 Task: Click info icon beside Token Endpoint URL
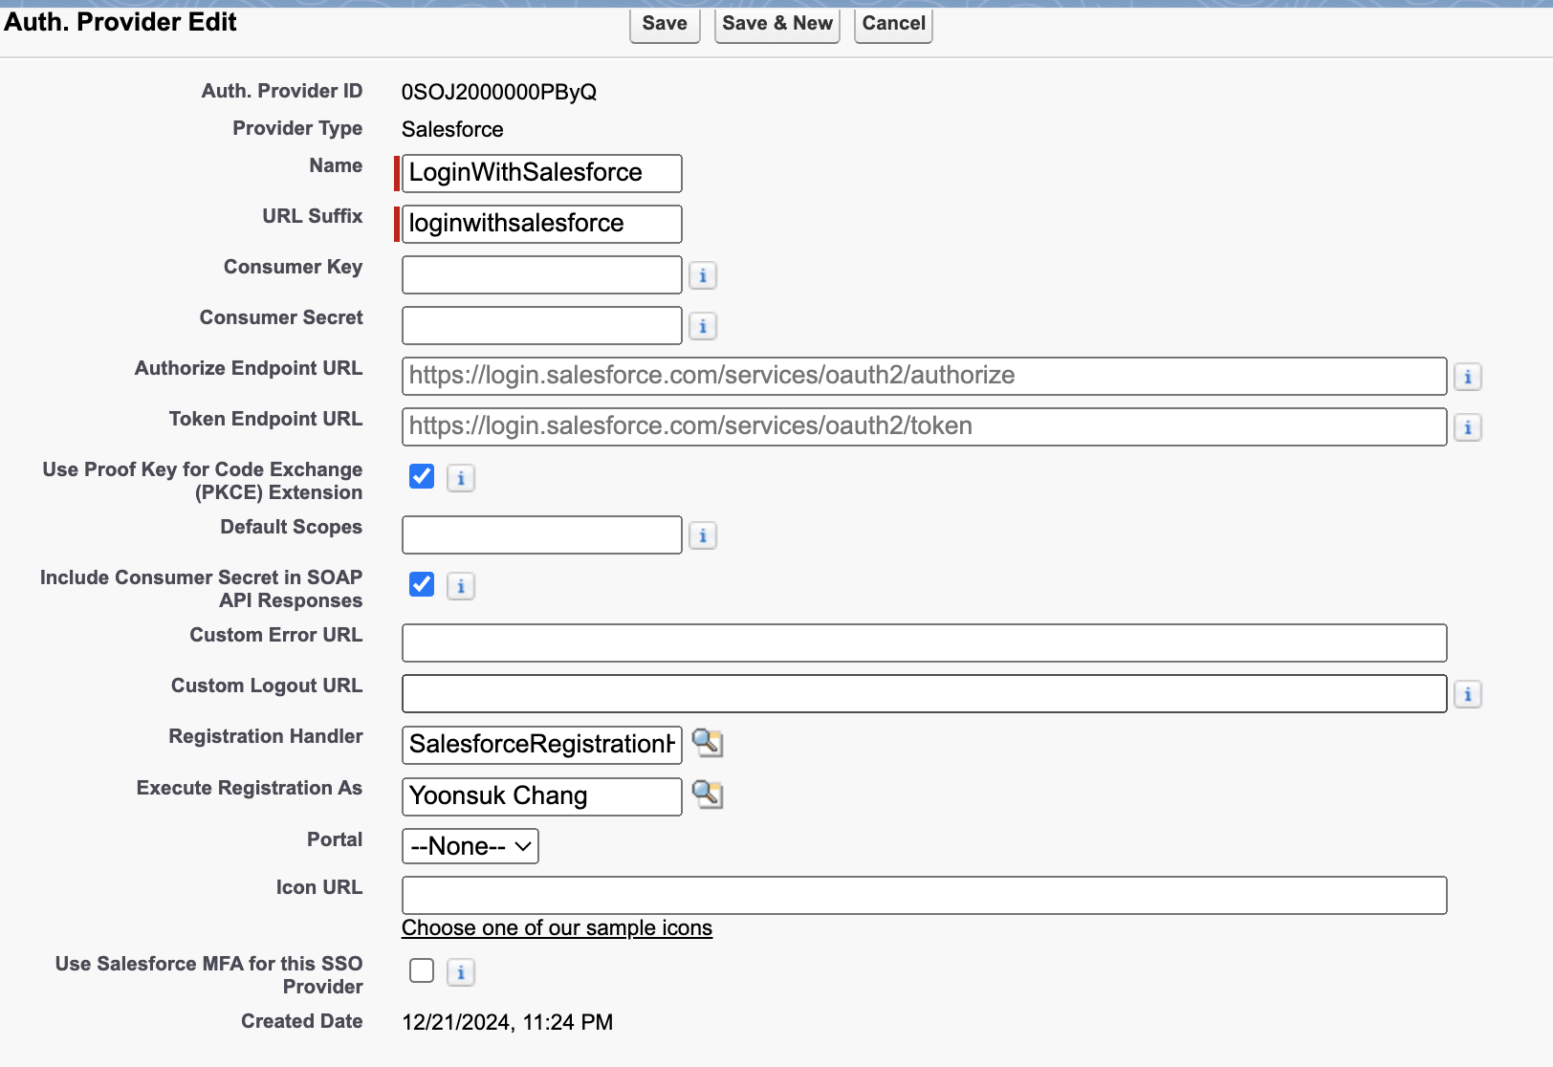[x=1469, y=427]
